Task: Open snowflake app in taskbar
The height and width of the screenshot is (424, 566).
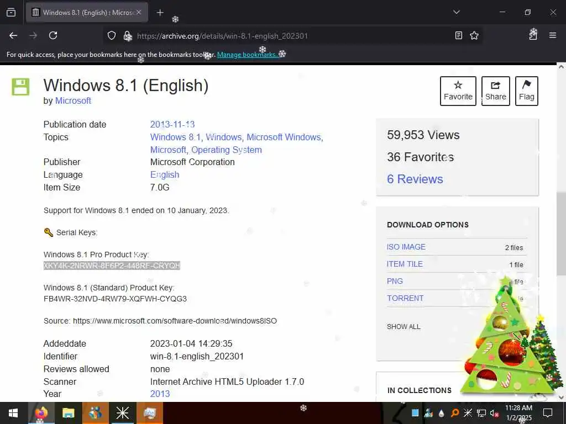Action: pyautogui.click(x=122, y=413)
